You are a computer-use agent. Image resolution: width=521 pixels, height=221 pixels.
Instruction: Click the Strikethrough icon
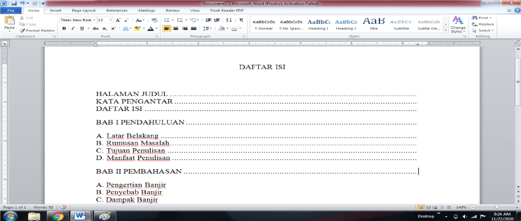click(x=95, y=28)
